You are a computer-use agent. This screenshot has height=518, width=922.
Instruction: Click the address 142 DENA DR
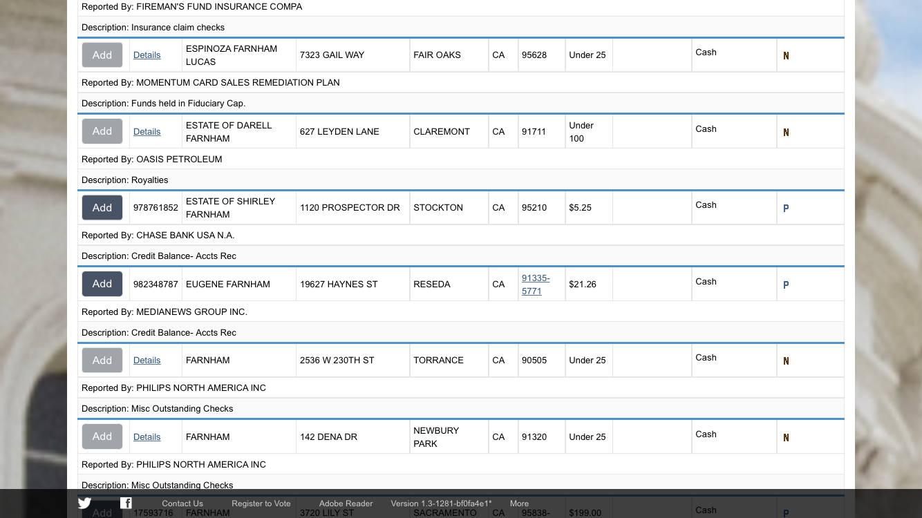328,437
